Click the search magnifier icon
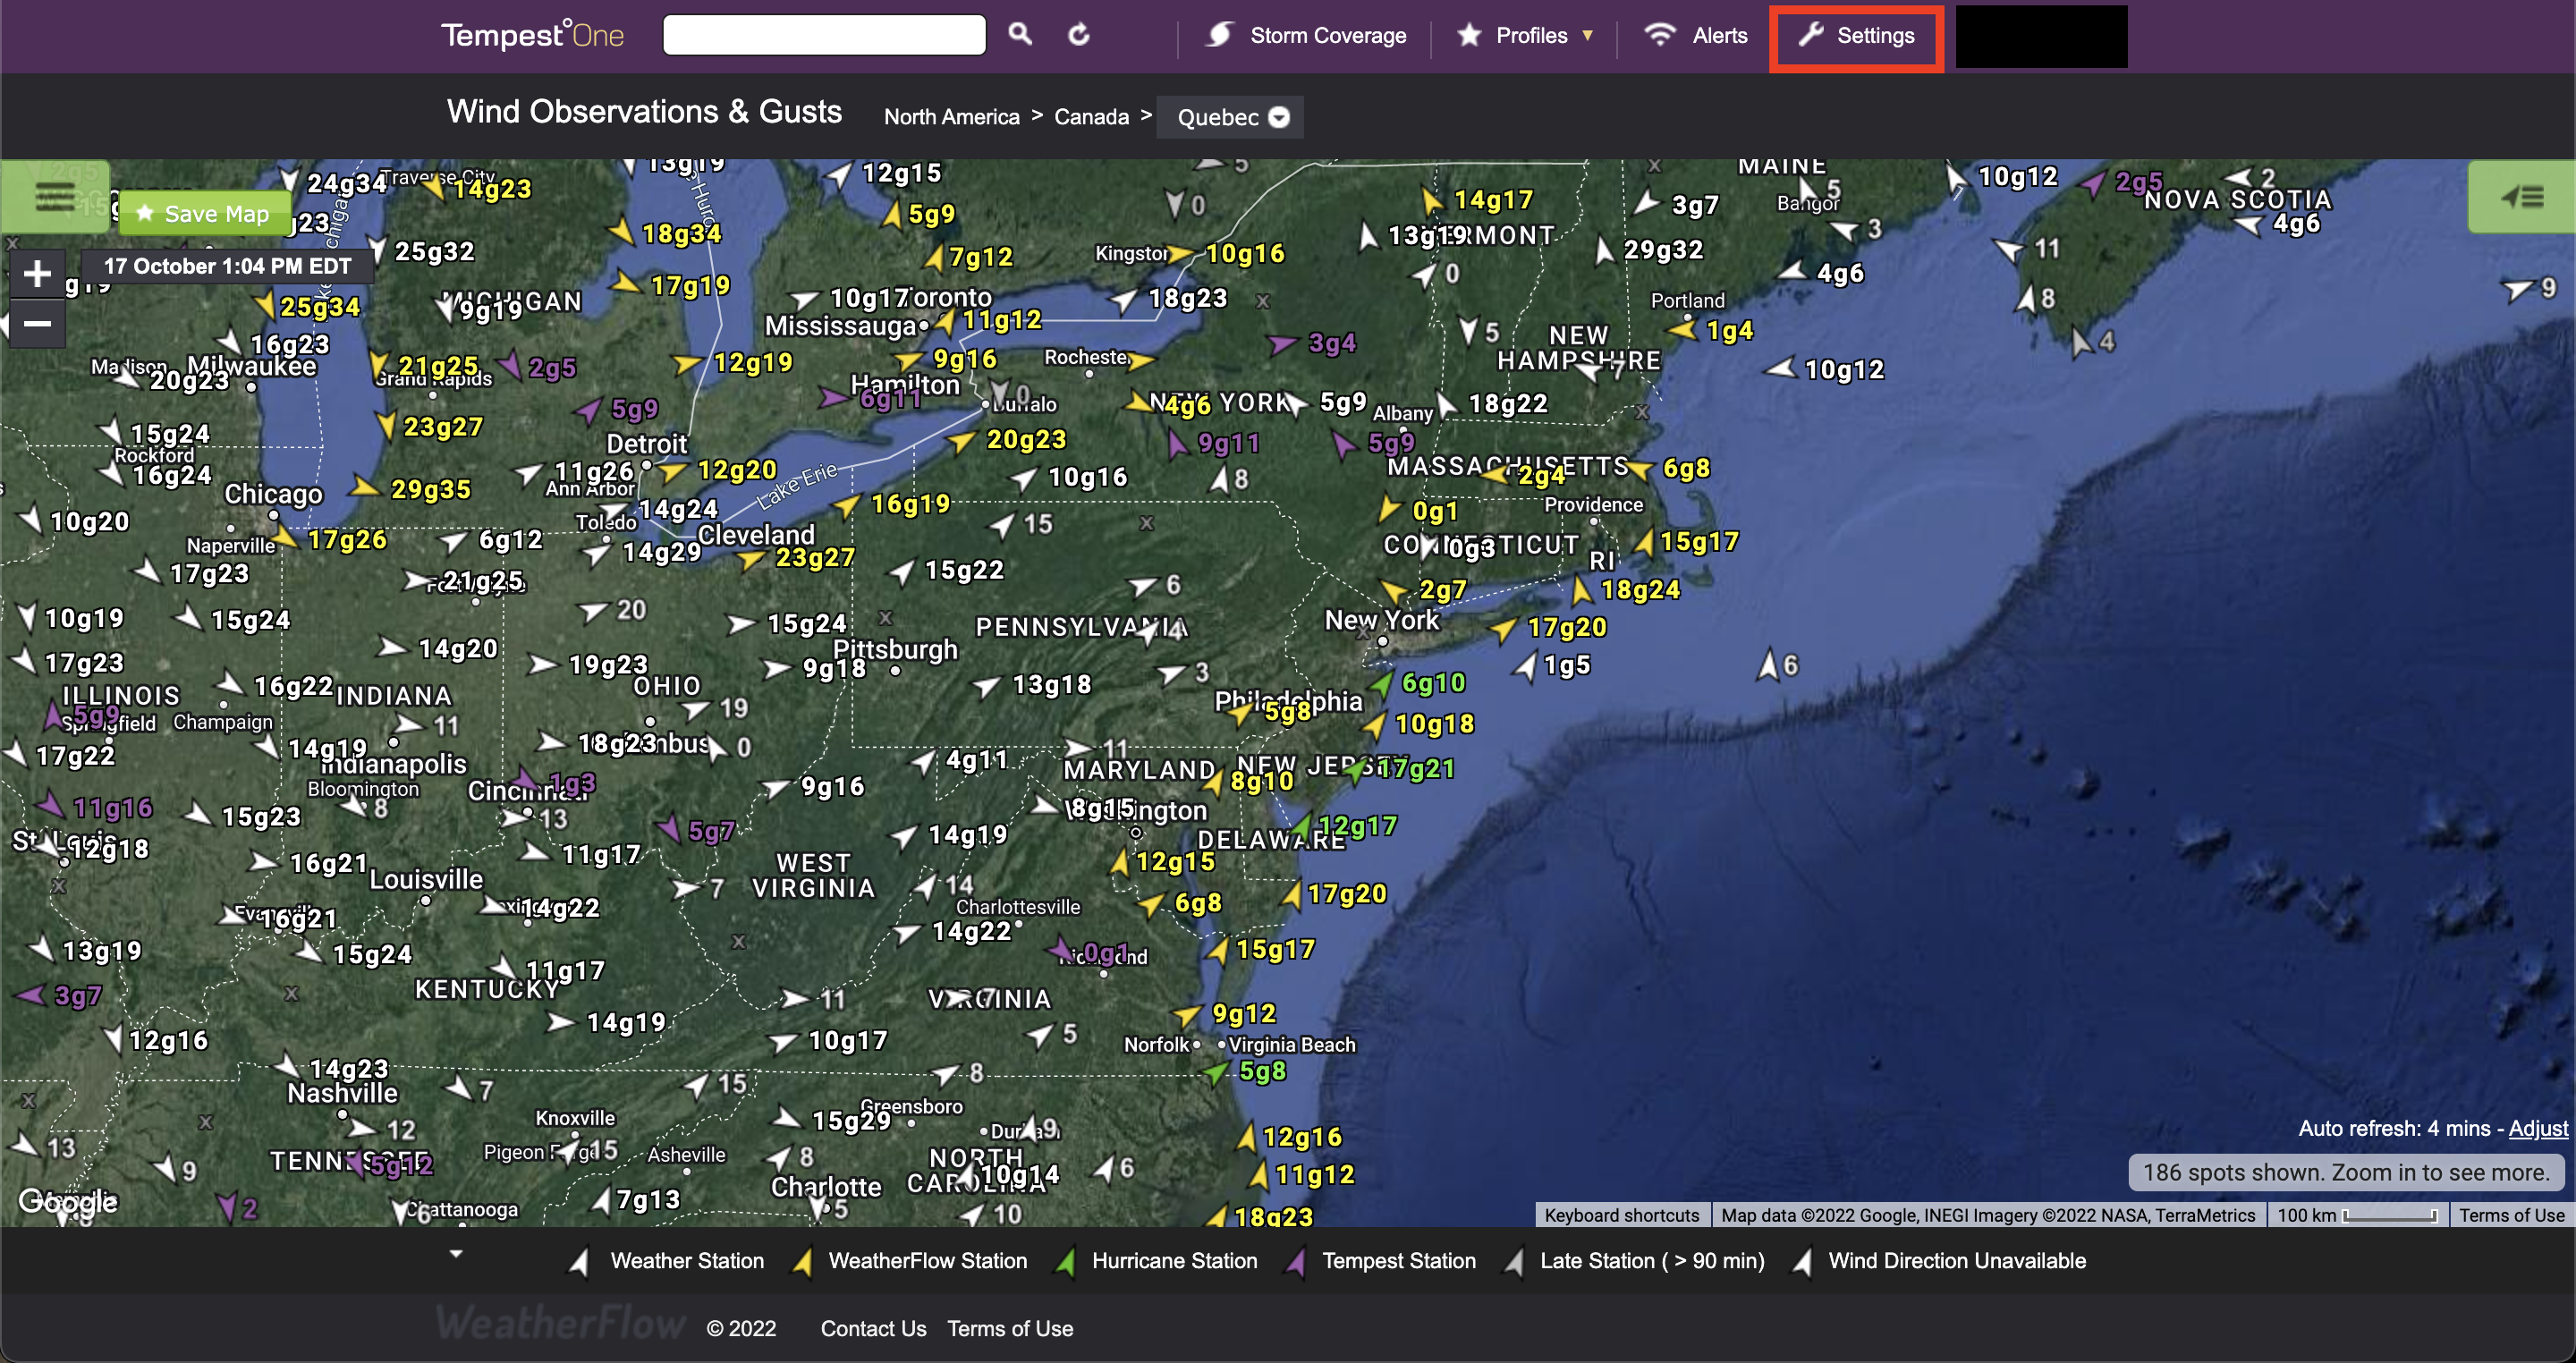The image size is (2576, 1363). (x=1019, y=35)
